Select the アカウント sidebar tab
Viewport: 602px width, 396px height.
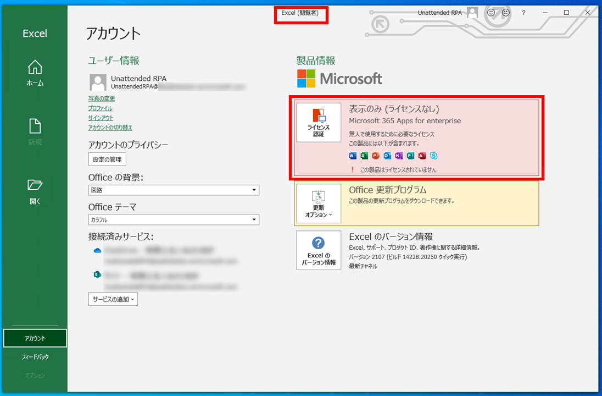35,338
